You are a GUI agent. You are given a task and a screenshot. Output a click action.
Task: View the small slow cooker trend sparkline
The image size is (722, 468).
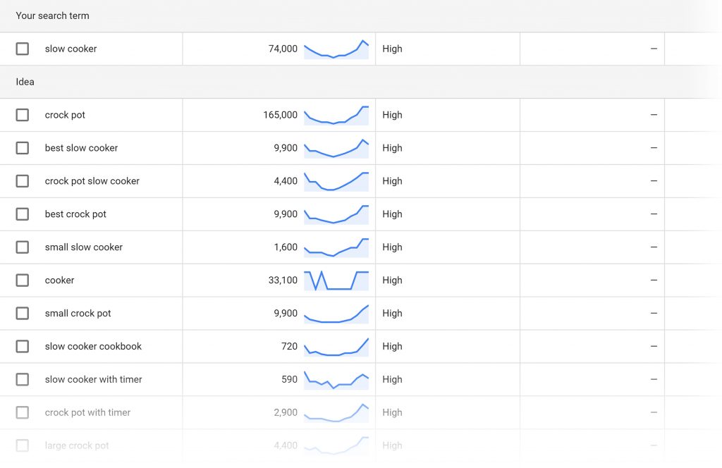click(x=336, y=247)
